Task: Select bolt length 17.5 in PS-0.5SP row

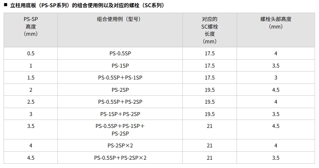Action: pyautogui.click(x=210, y=53)
